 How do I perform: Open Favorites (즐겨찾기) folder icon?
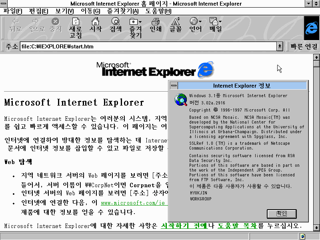[134, 22]
